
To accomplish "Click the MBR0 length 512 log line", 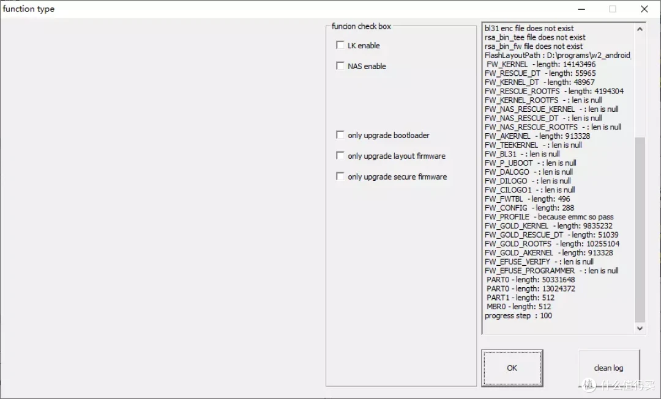I will point(518,307).
